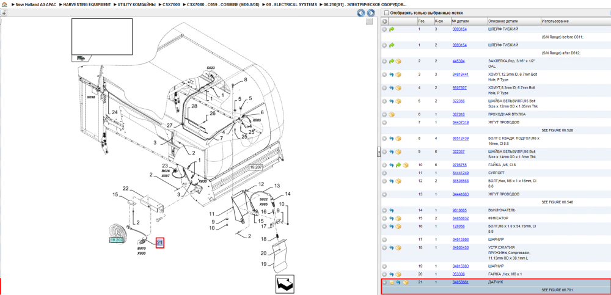Click the note icon on row 84058861

point(392,282)
